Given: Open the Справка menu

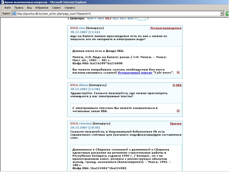Looking at the screenshot, I should pyautogui.click(x=70, y=8).
